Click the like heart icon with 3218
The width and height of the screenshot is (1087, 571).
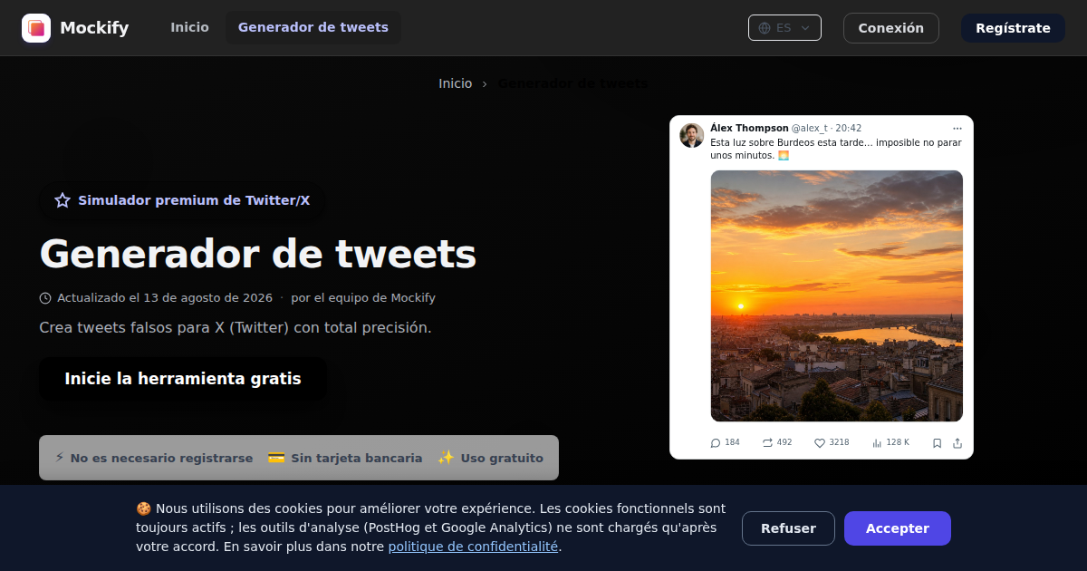(820, 443)
